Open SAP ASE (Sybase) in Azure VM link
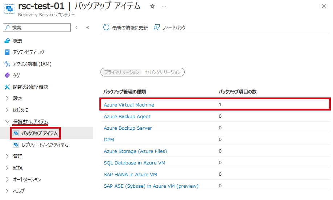The width and height of the screenshot is (333, 200). 151,186
